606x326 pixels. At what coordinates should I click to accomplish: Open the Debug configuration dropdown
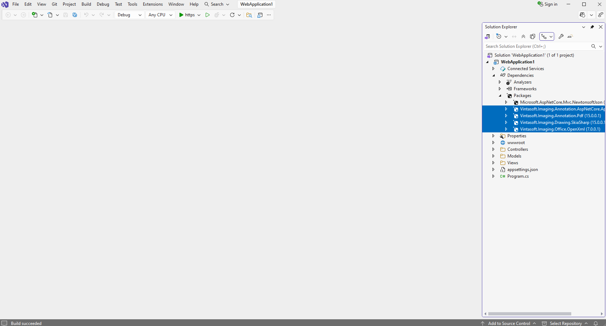(x=129, y=15)
